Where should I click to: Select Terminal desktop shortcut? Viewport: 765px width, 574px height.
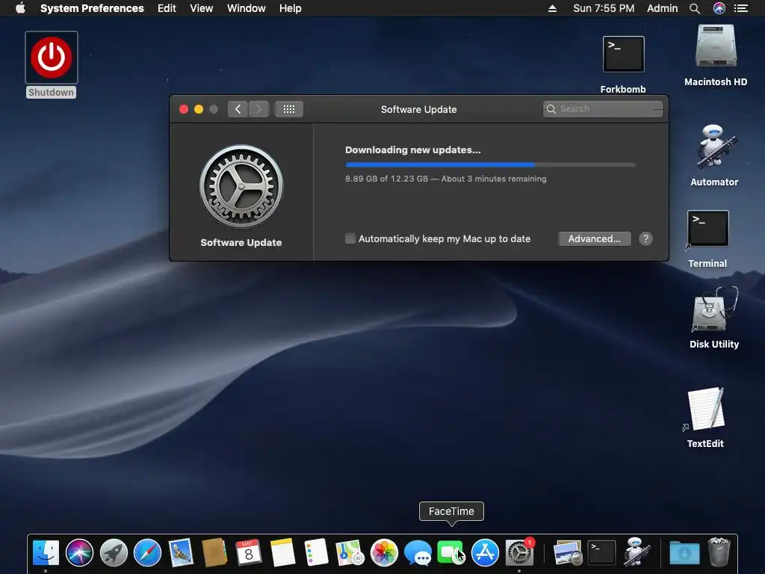point(708,229)
